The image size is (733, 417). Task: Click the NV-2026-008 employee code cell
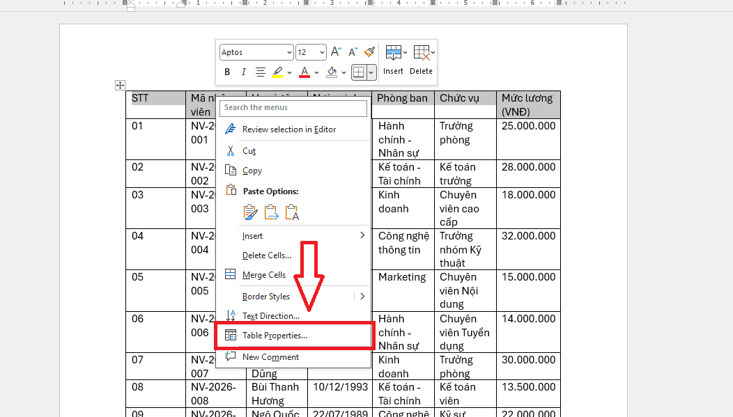[x=215, y=393]
